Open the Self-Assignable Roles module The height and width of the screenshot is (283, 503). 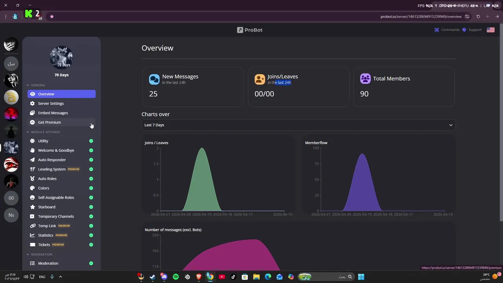[61, 197]
